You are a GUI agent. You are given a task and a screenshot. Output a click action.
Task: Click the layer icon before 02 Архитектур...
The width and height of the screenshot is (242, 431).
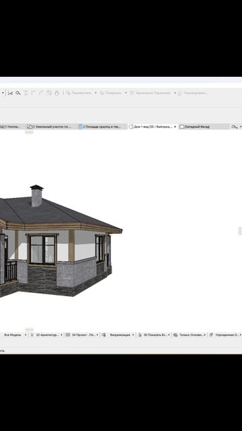click(32, 335)
